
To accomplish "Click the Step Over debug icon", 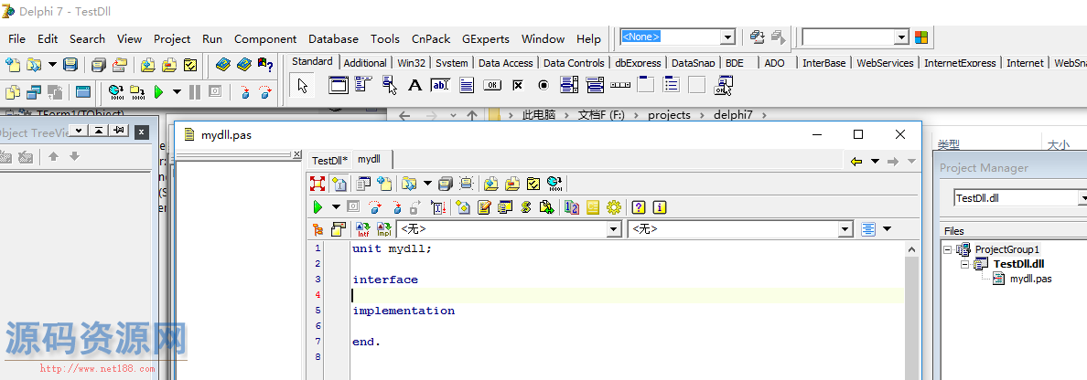I will 265,91.
